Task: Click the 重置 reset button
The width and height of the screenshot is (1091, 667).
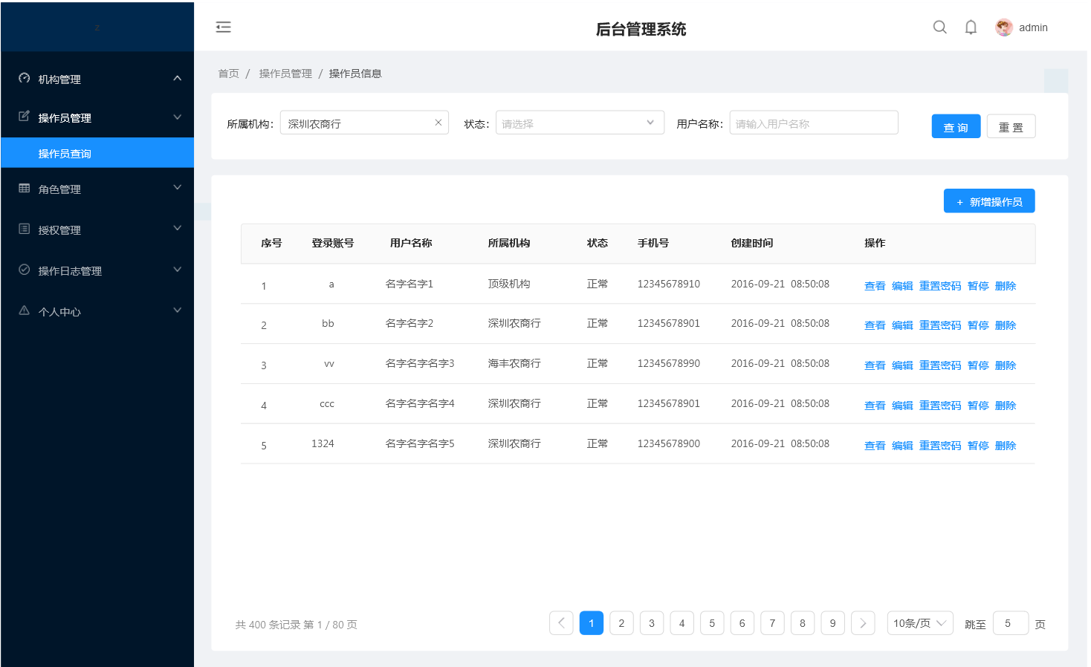Action: click(1011, 126)
